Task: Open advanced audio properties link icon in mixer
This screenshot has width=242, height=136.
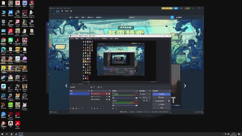Action: click(113, 108)
